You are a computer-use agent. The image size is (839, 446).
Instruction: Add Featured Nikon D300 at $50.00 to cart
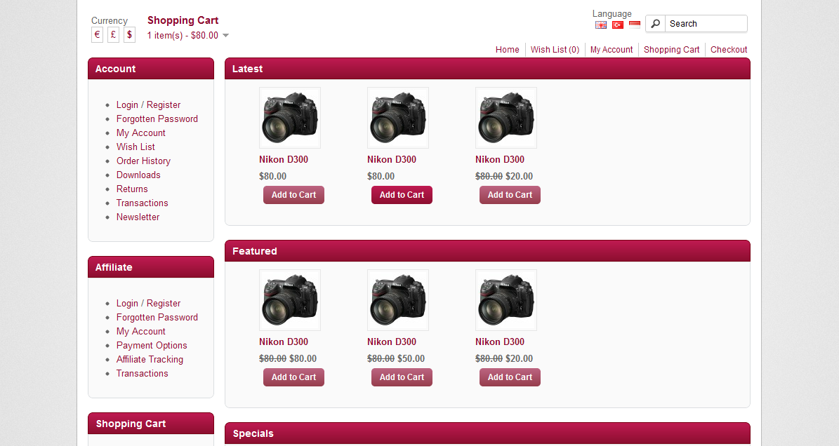click(402, 377)
